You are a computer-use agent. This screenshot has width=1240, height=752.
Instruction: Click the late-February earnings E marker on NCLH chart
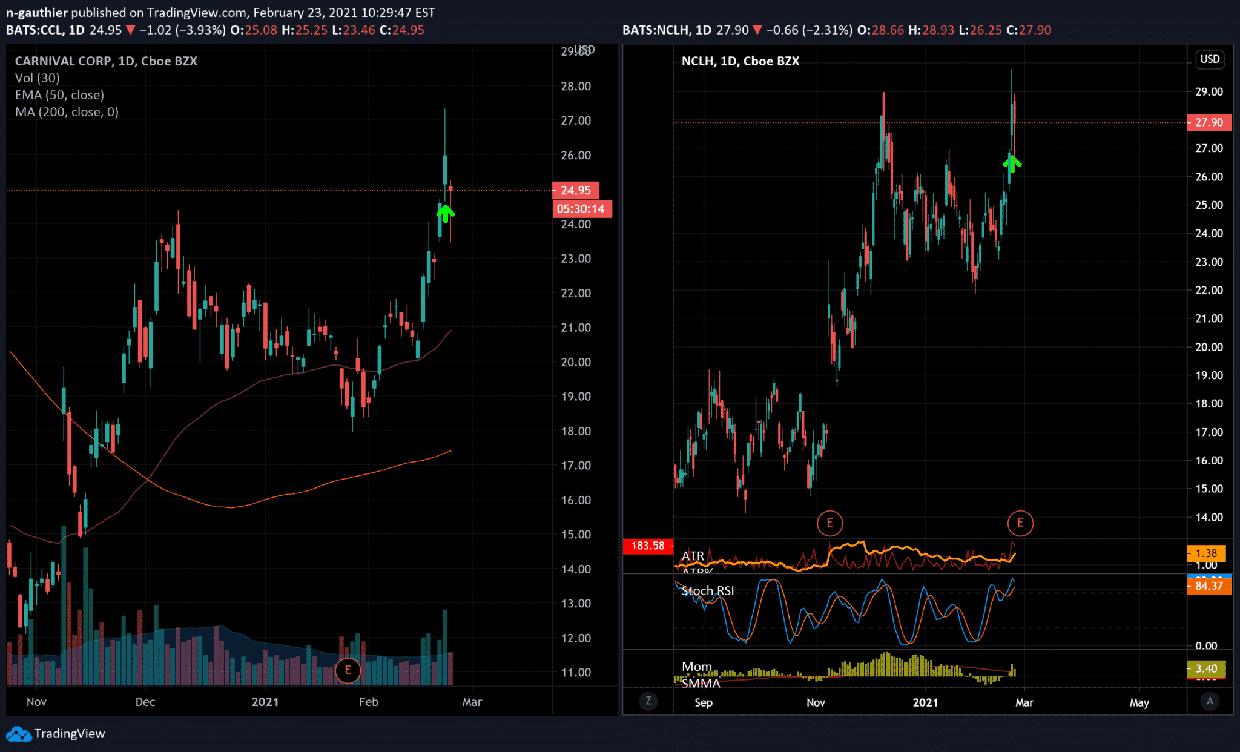point(1020,523)
